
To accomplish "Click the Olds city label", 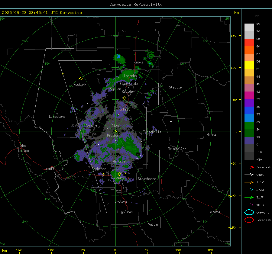I will click(x=115, y=126).
